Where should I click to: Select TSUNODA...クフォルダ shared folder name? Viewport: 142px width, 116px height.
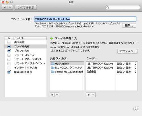tap(68, 68)
